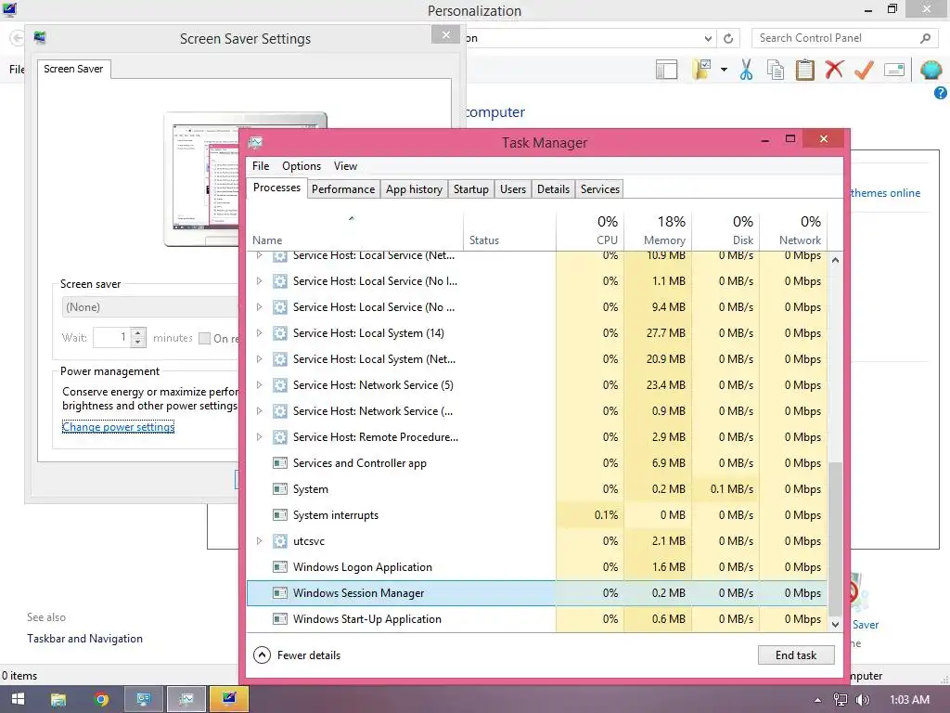Viewport: 950px width, 713px height.
Task: Click the blue help question mark icon
Action: 941,93
